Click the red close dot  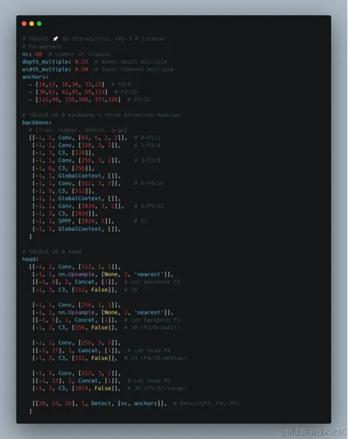[24, 23]
